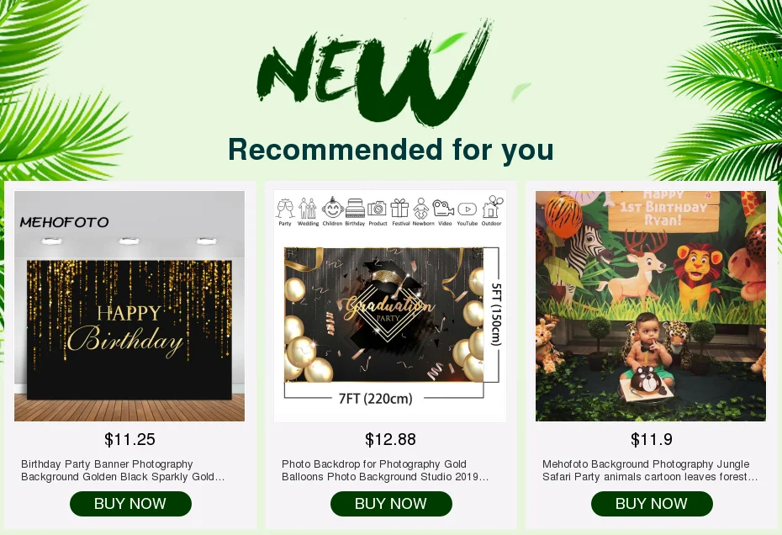Image resolution: width=782 pixels, height=535 pixels.
Task: Click the Children face icon
Action: coord(332,208)
